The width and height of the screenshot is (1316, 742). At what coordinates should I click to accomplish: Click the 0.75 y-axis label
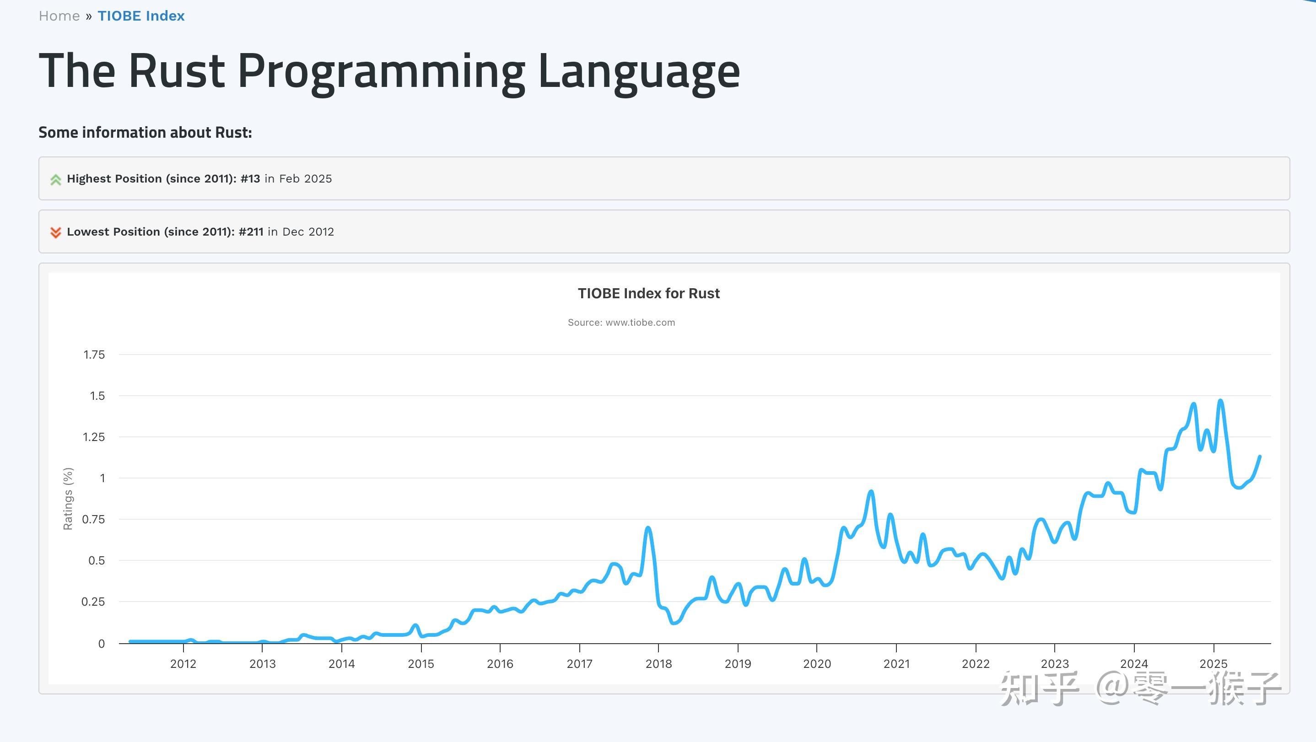[93, 519]
